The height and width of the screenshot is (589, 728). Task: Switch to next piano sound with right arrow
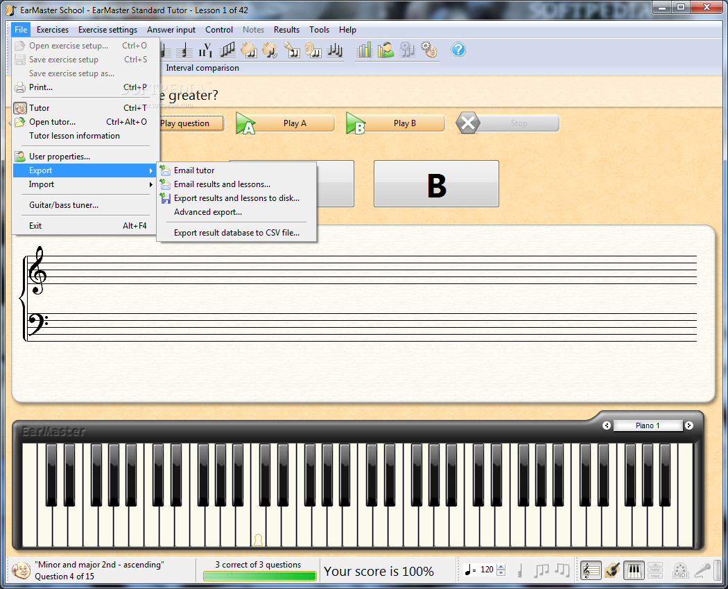click(x=689, y=425)
